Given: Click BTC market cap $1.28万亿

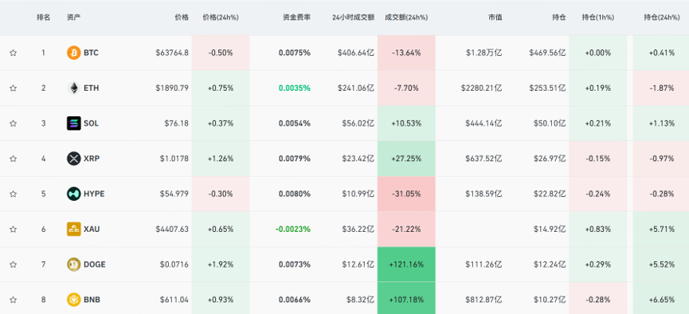Looking at the screenshot, I should 483,53.
